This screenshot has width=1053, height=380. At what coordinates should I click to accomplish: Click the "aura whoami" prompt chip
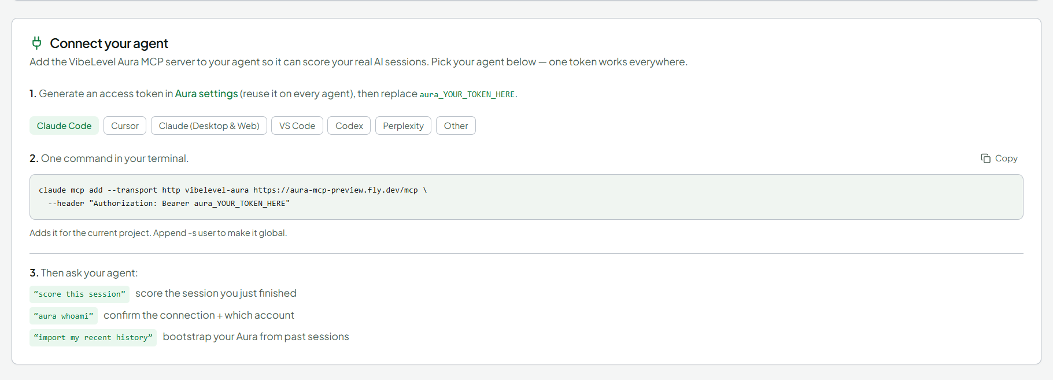coord(64,316)
